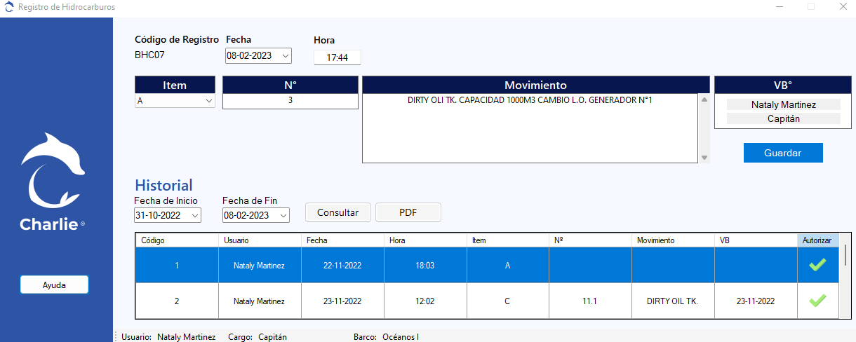Expand the Item combo box
The width and height of the screenshot is (856, 342).
pos(209,101)
